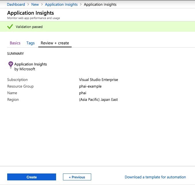The width and height of the screenshot is (195, 185).
Task: Click the Subscription label
Action: tap(18, 80)
